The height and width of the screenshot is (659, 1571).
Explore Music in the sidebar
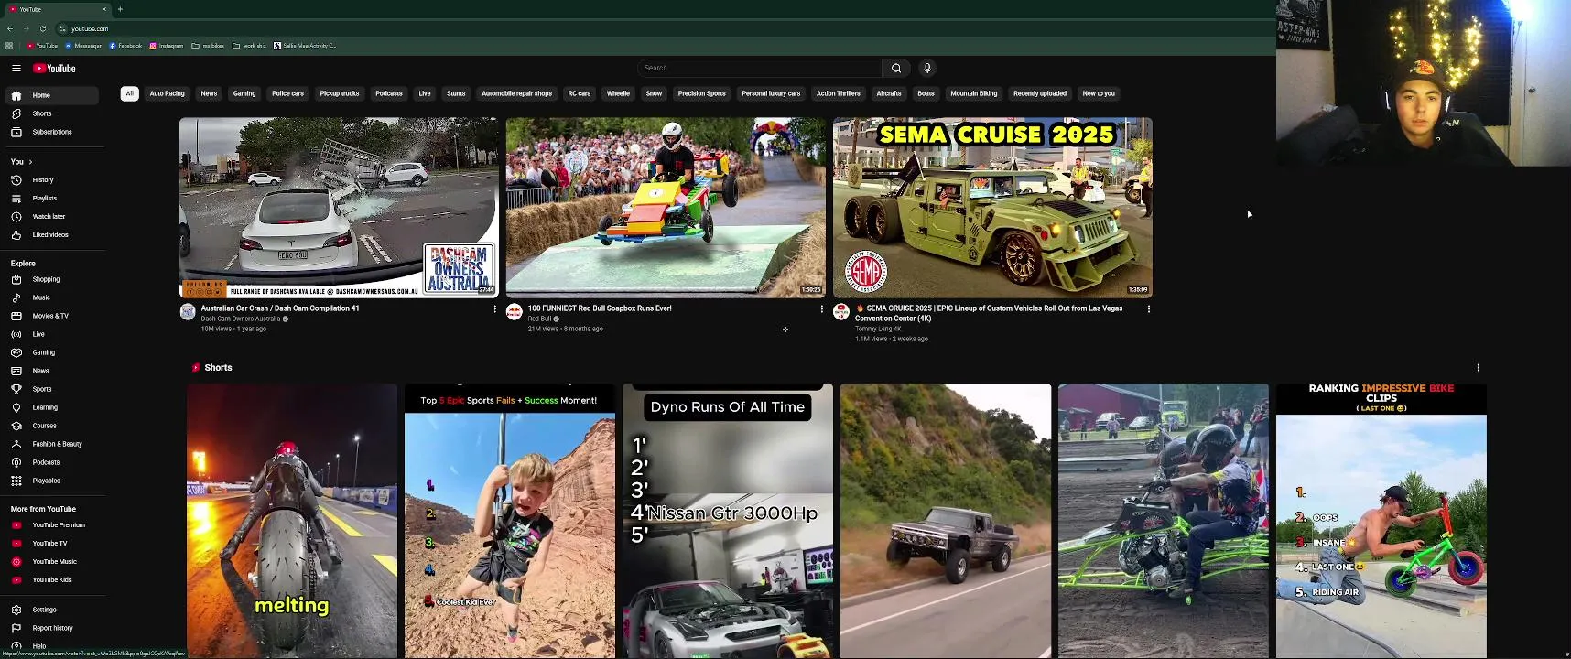53,297
